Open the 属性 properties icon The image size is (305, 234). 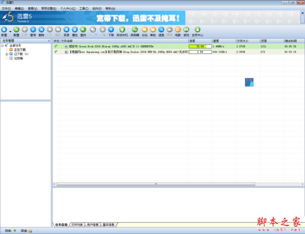(75, 30)
